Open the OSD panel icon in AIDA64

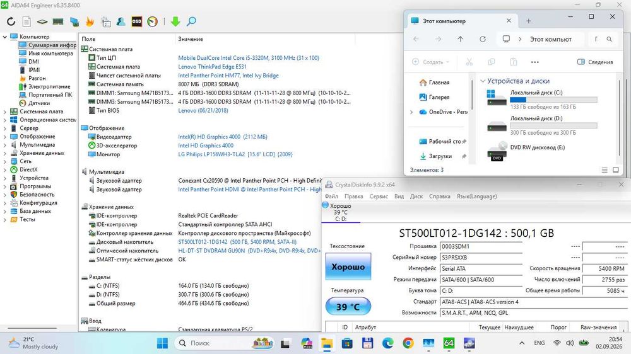[x=137, y=21]
